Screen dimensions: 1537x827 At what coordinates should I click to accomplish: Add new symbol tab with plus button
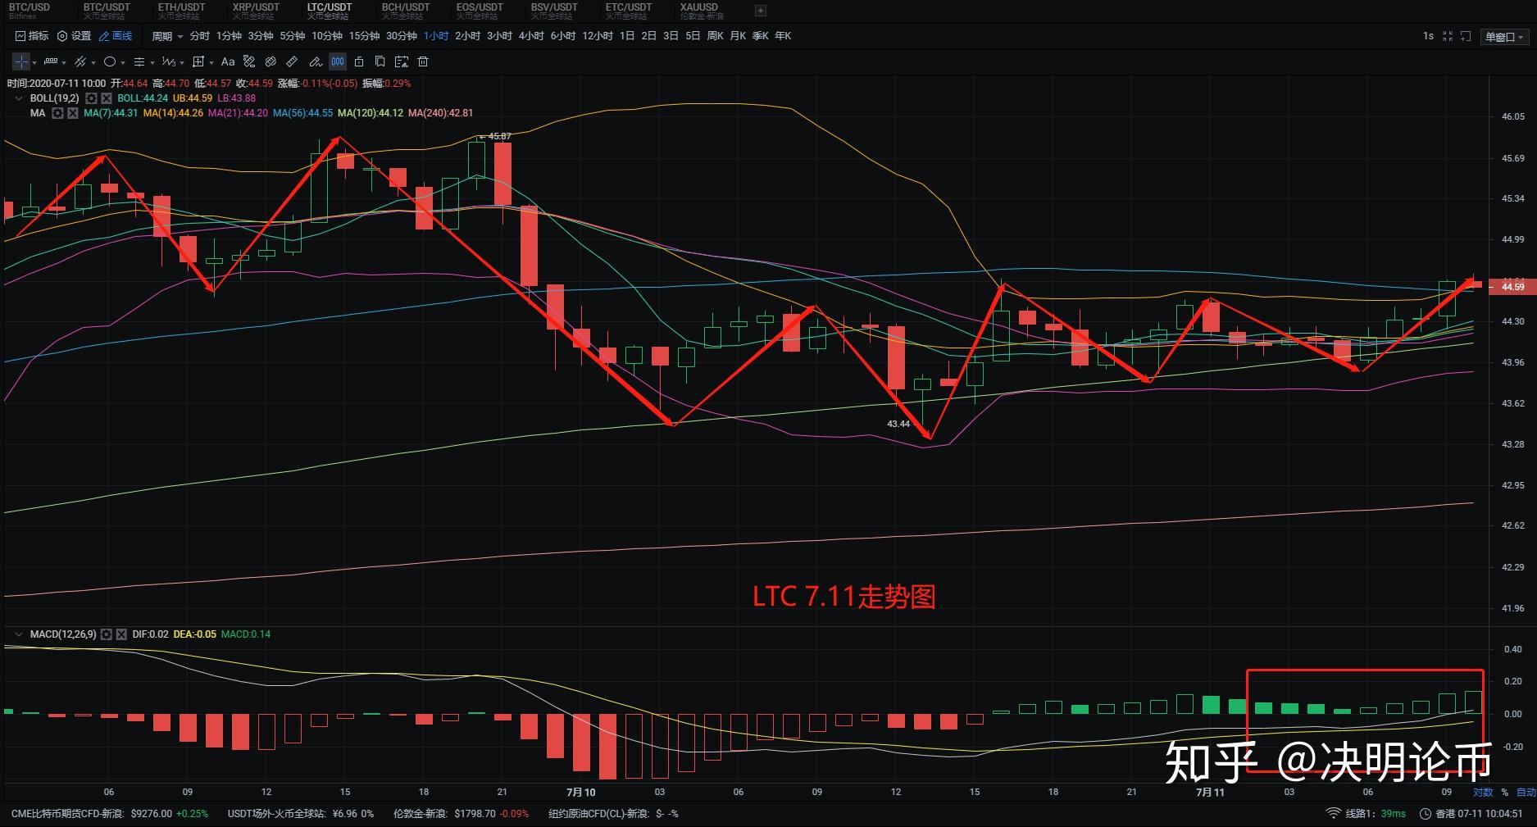[x=761, y=11]
